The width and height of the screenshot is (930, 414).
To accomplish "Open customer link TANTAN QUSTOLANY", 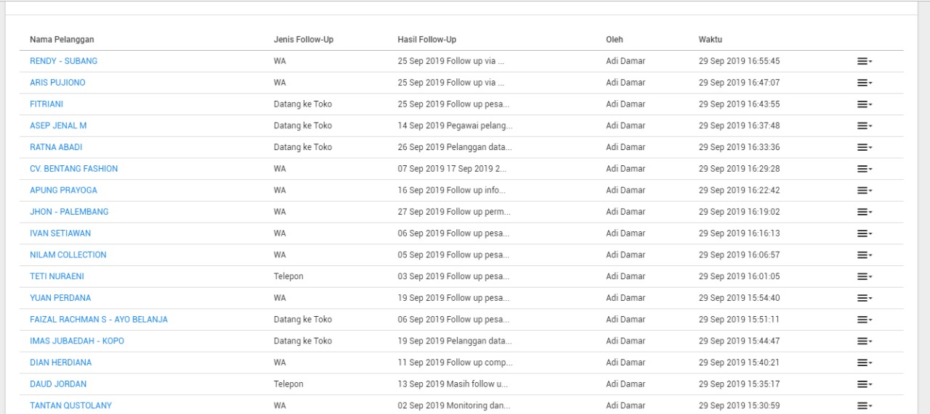I will (x=71, y=405).
